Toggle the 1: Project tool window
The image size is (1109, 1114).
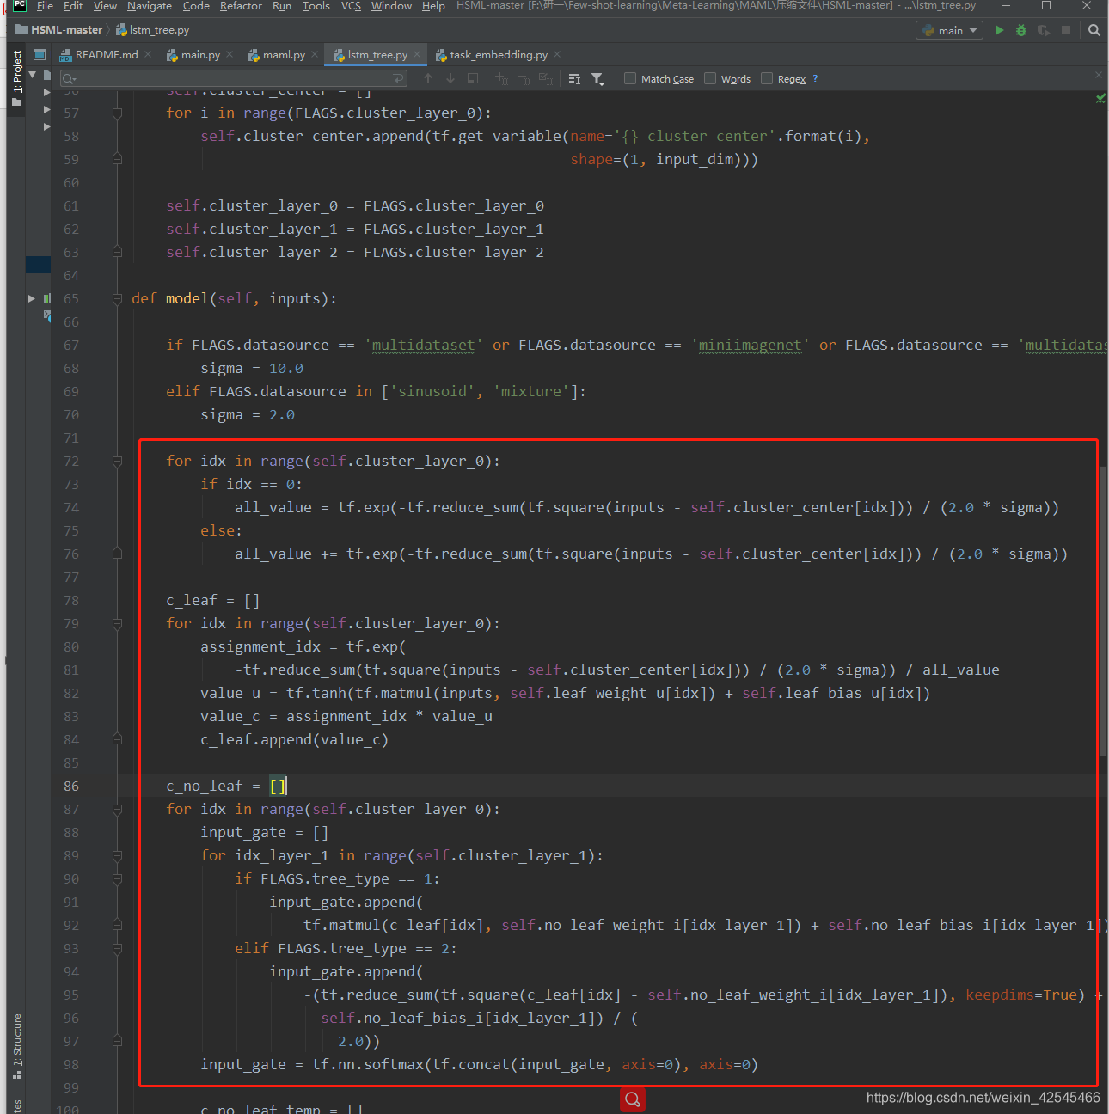pos(17,77)
